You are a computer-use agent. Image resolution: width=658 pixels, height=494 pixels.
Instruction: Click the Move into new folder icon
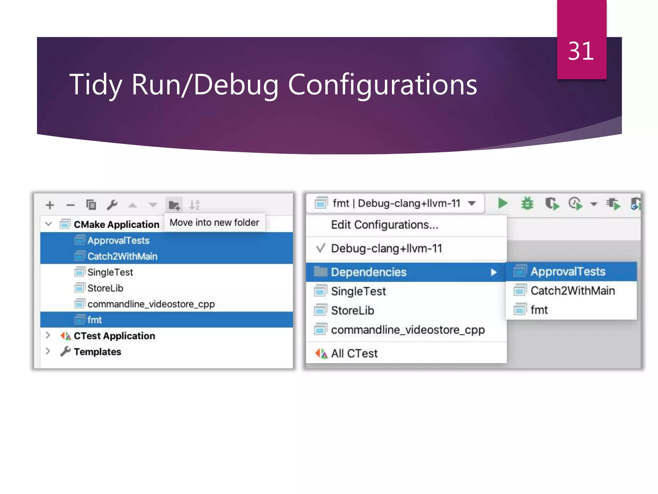(174, 205)
